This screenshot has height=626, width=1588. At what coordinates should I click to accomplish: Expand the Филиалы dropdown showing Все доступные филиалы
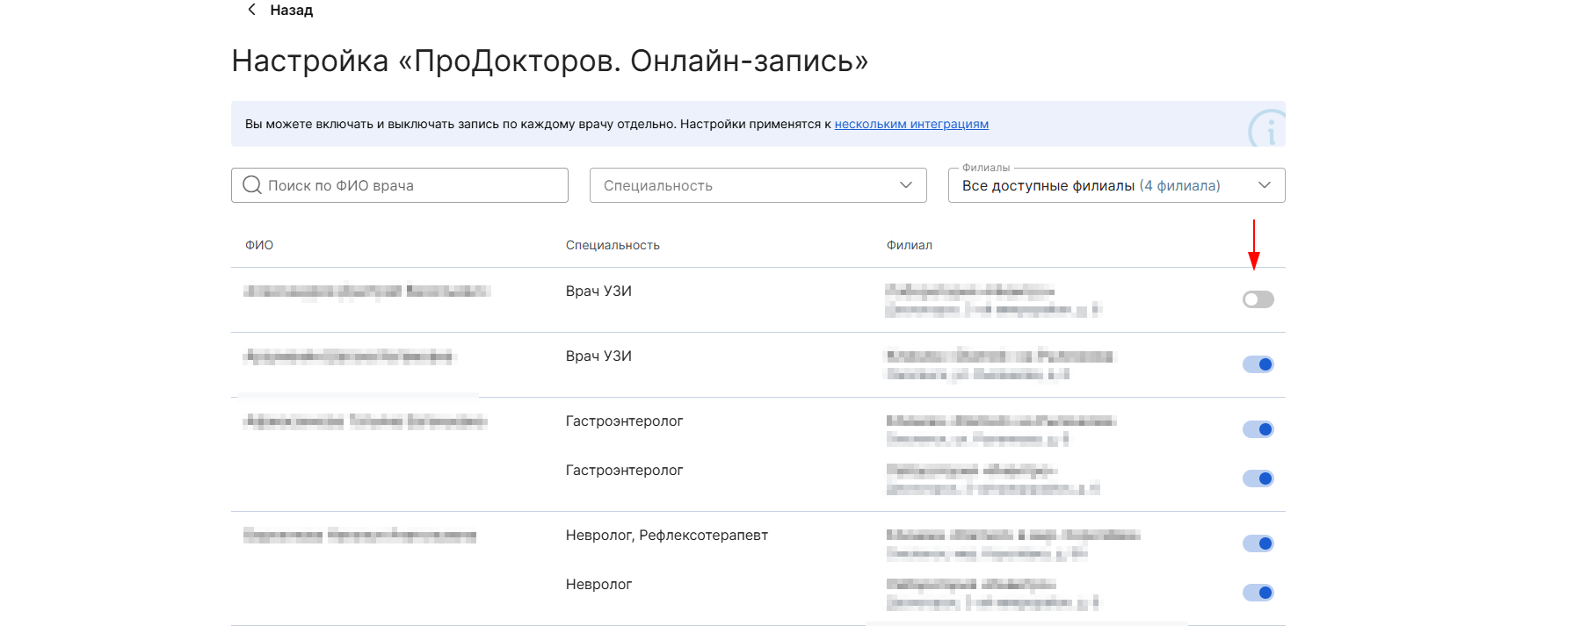[1117, 185]
